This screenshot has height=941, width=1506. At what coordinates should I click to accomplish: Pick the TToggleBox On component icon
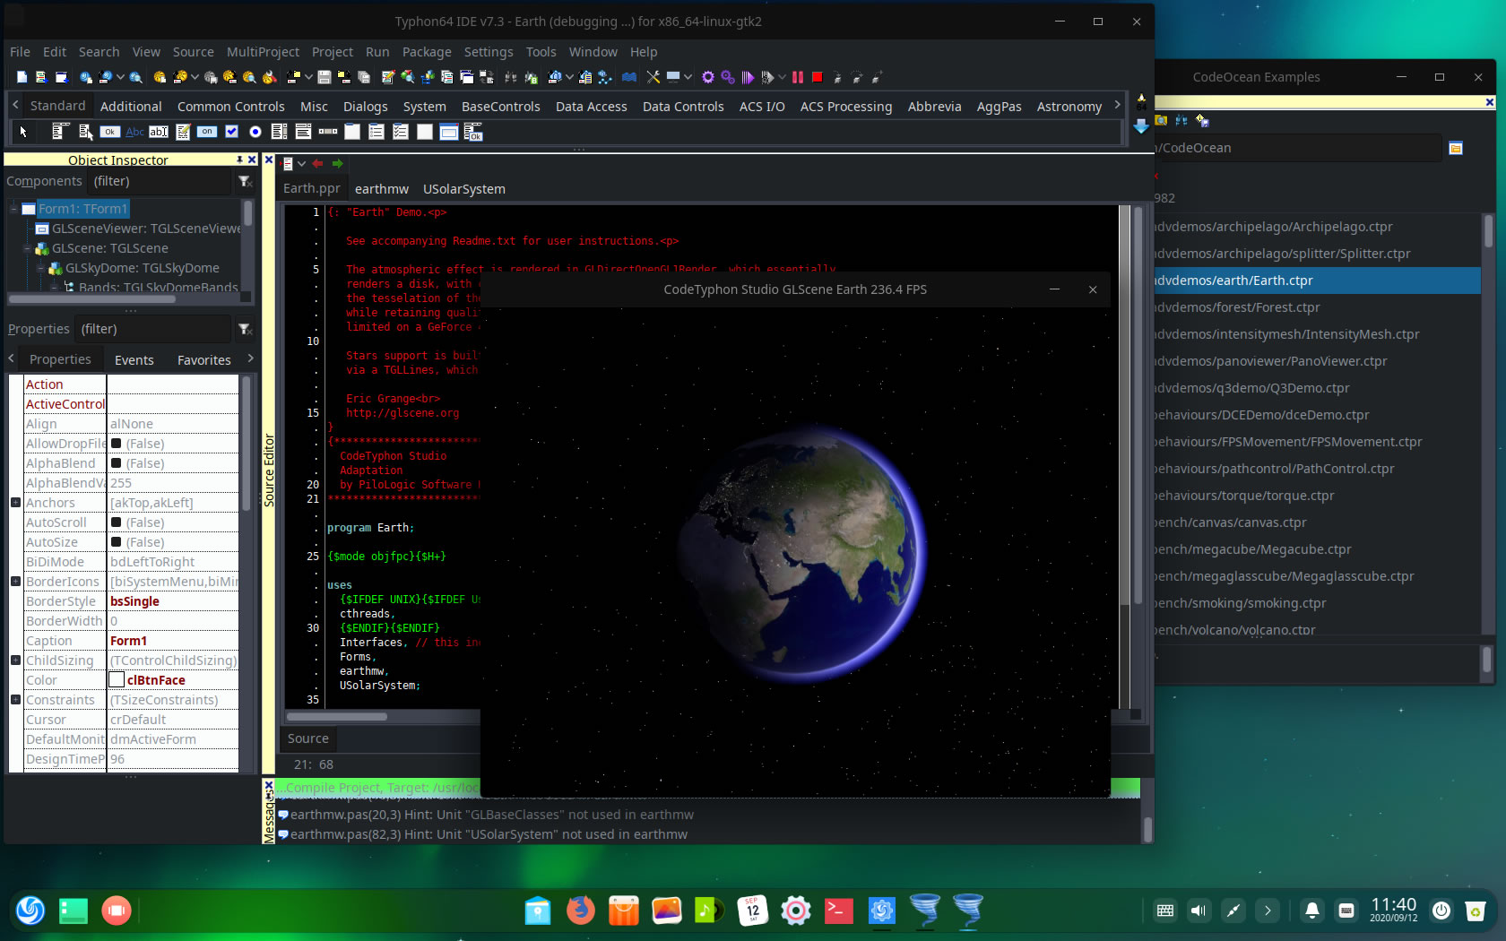coord(207,132)
